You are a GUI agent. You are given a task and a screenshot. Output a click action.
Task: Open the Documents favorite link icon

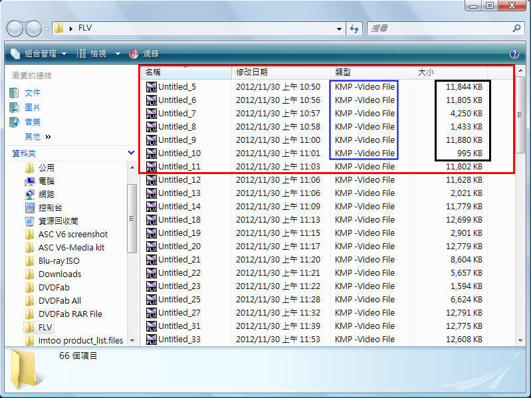point(15,92)
